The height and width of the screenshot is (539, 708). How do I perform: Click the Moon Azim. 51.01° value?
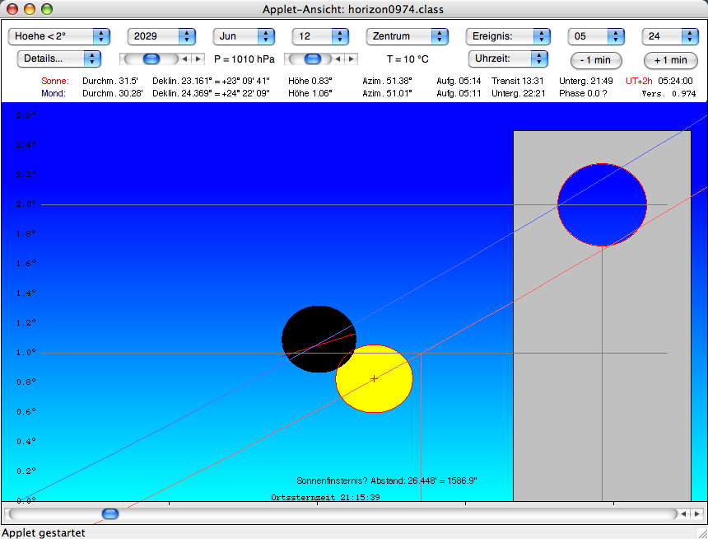point(387,93)
